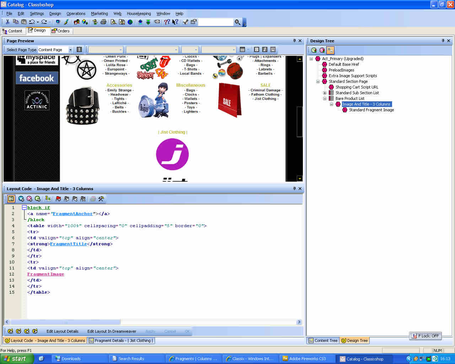Toggle the pin on the Page Preview panel

(294, 41)
